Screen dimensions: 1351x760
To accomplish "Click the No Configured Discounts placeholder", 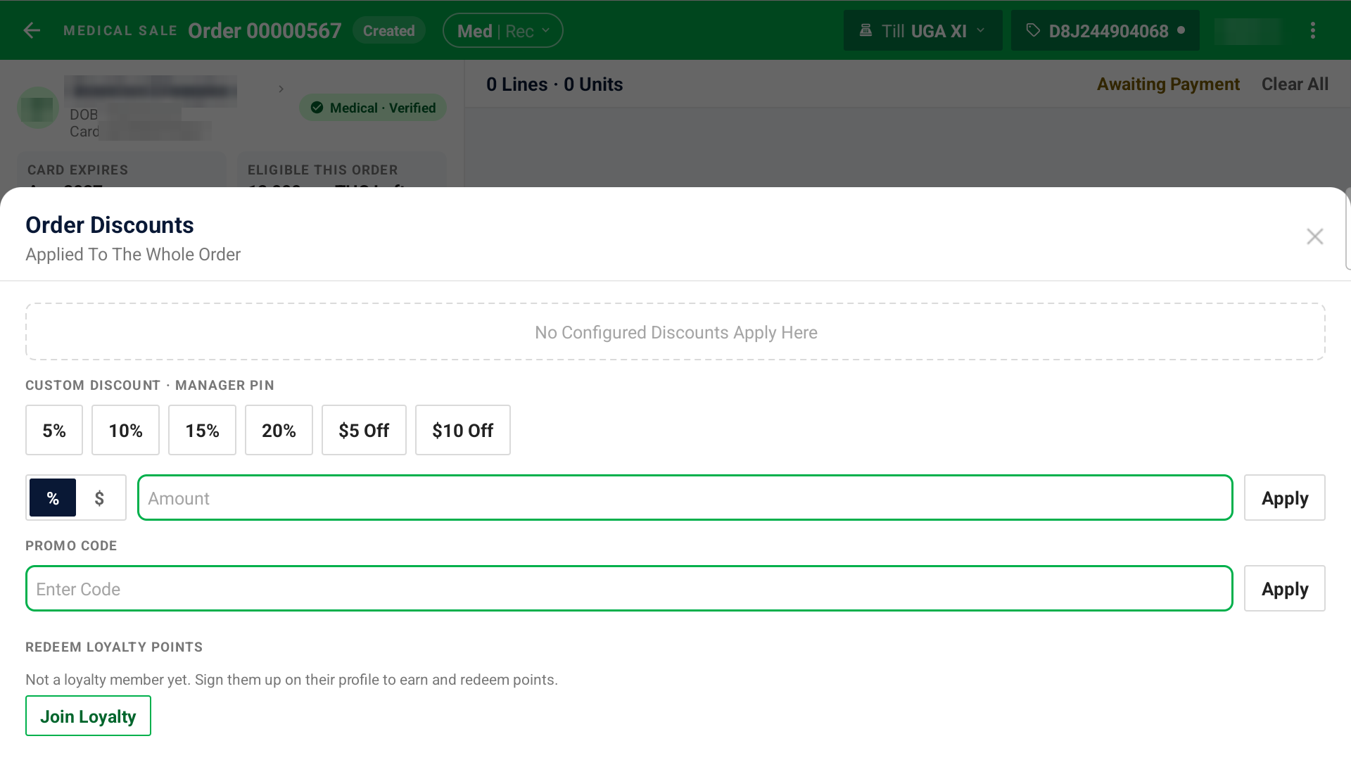I will (675, 332).
